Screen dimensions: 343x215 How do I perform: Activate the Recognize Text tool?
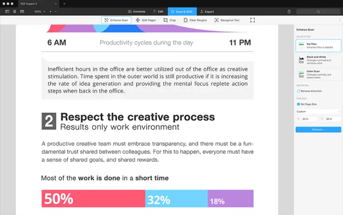click(227, 20)
